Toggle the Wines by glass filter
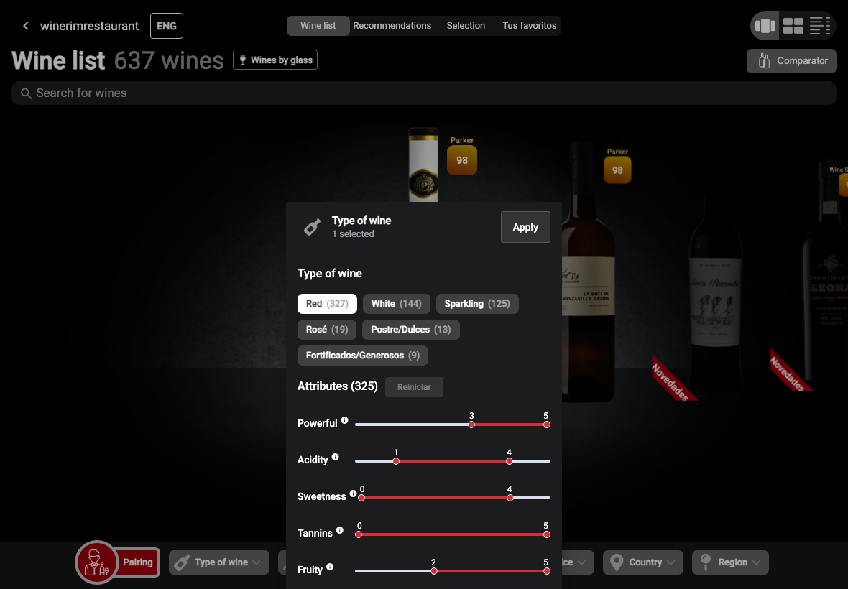The width and height of the screenshot is (848, 589). (x=275, y=60)
